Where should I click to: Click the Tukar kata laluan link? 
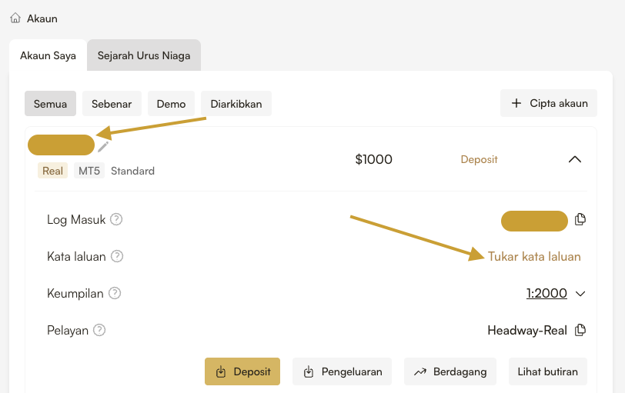click(x=534, y=256)
